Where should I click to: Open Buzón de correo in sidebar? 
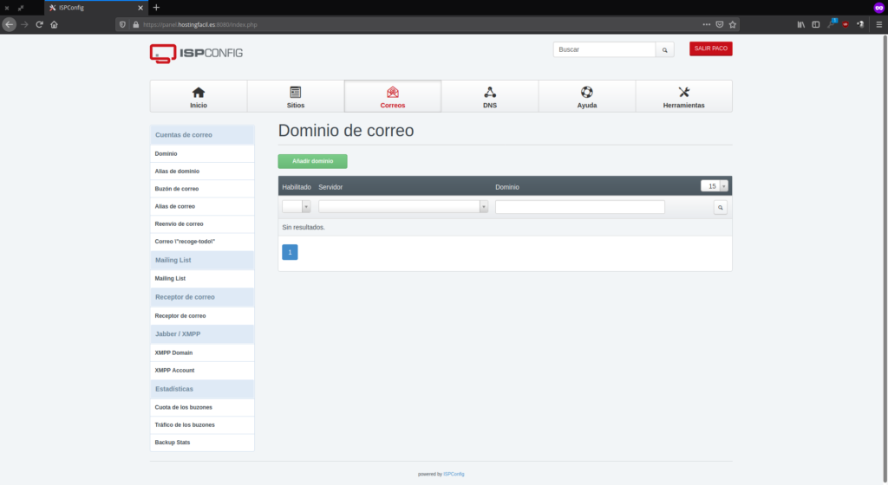click(177, 189)
